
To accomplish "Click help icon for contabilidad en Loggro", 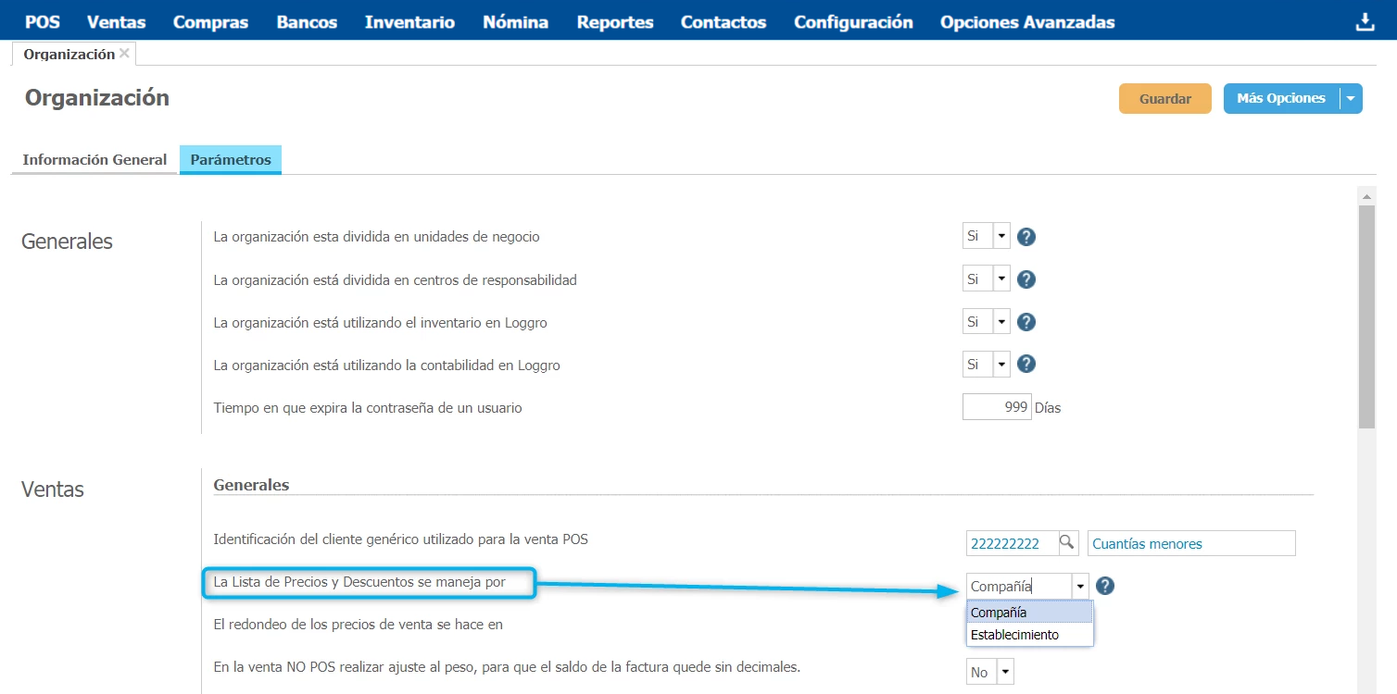I will pos(1026,365).
